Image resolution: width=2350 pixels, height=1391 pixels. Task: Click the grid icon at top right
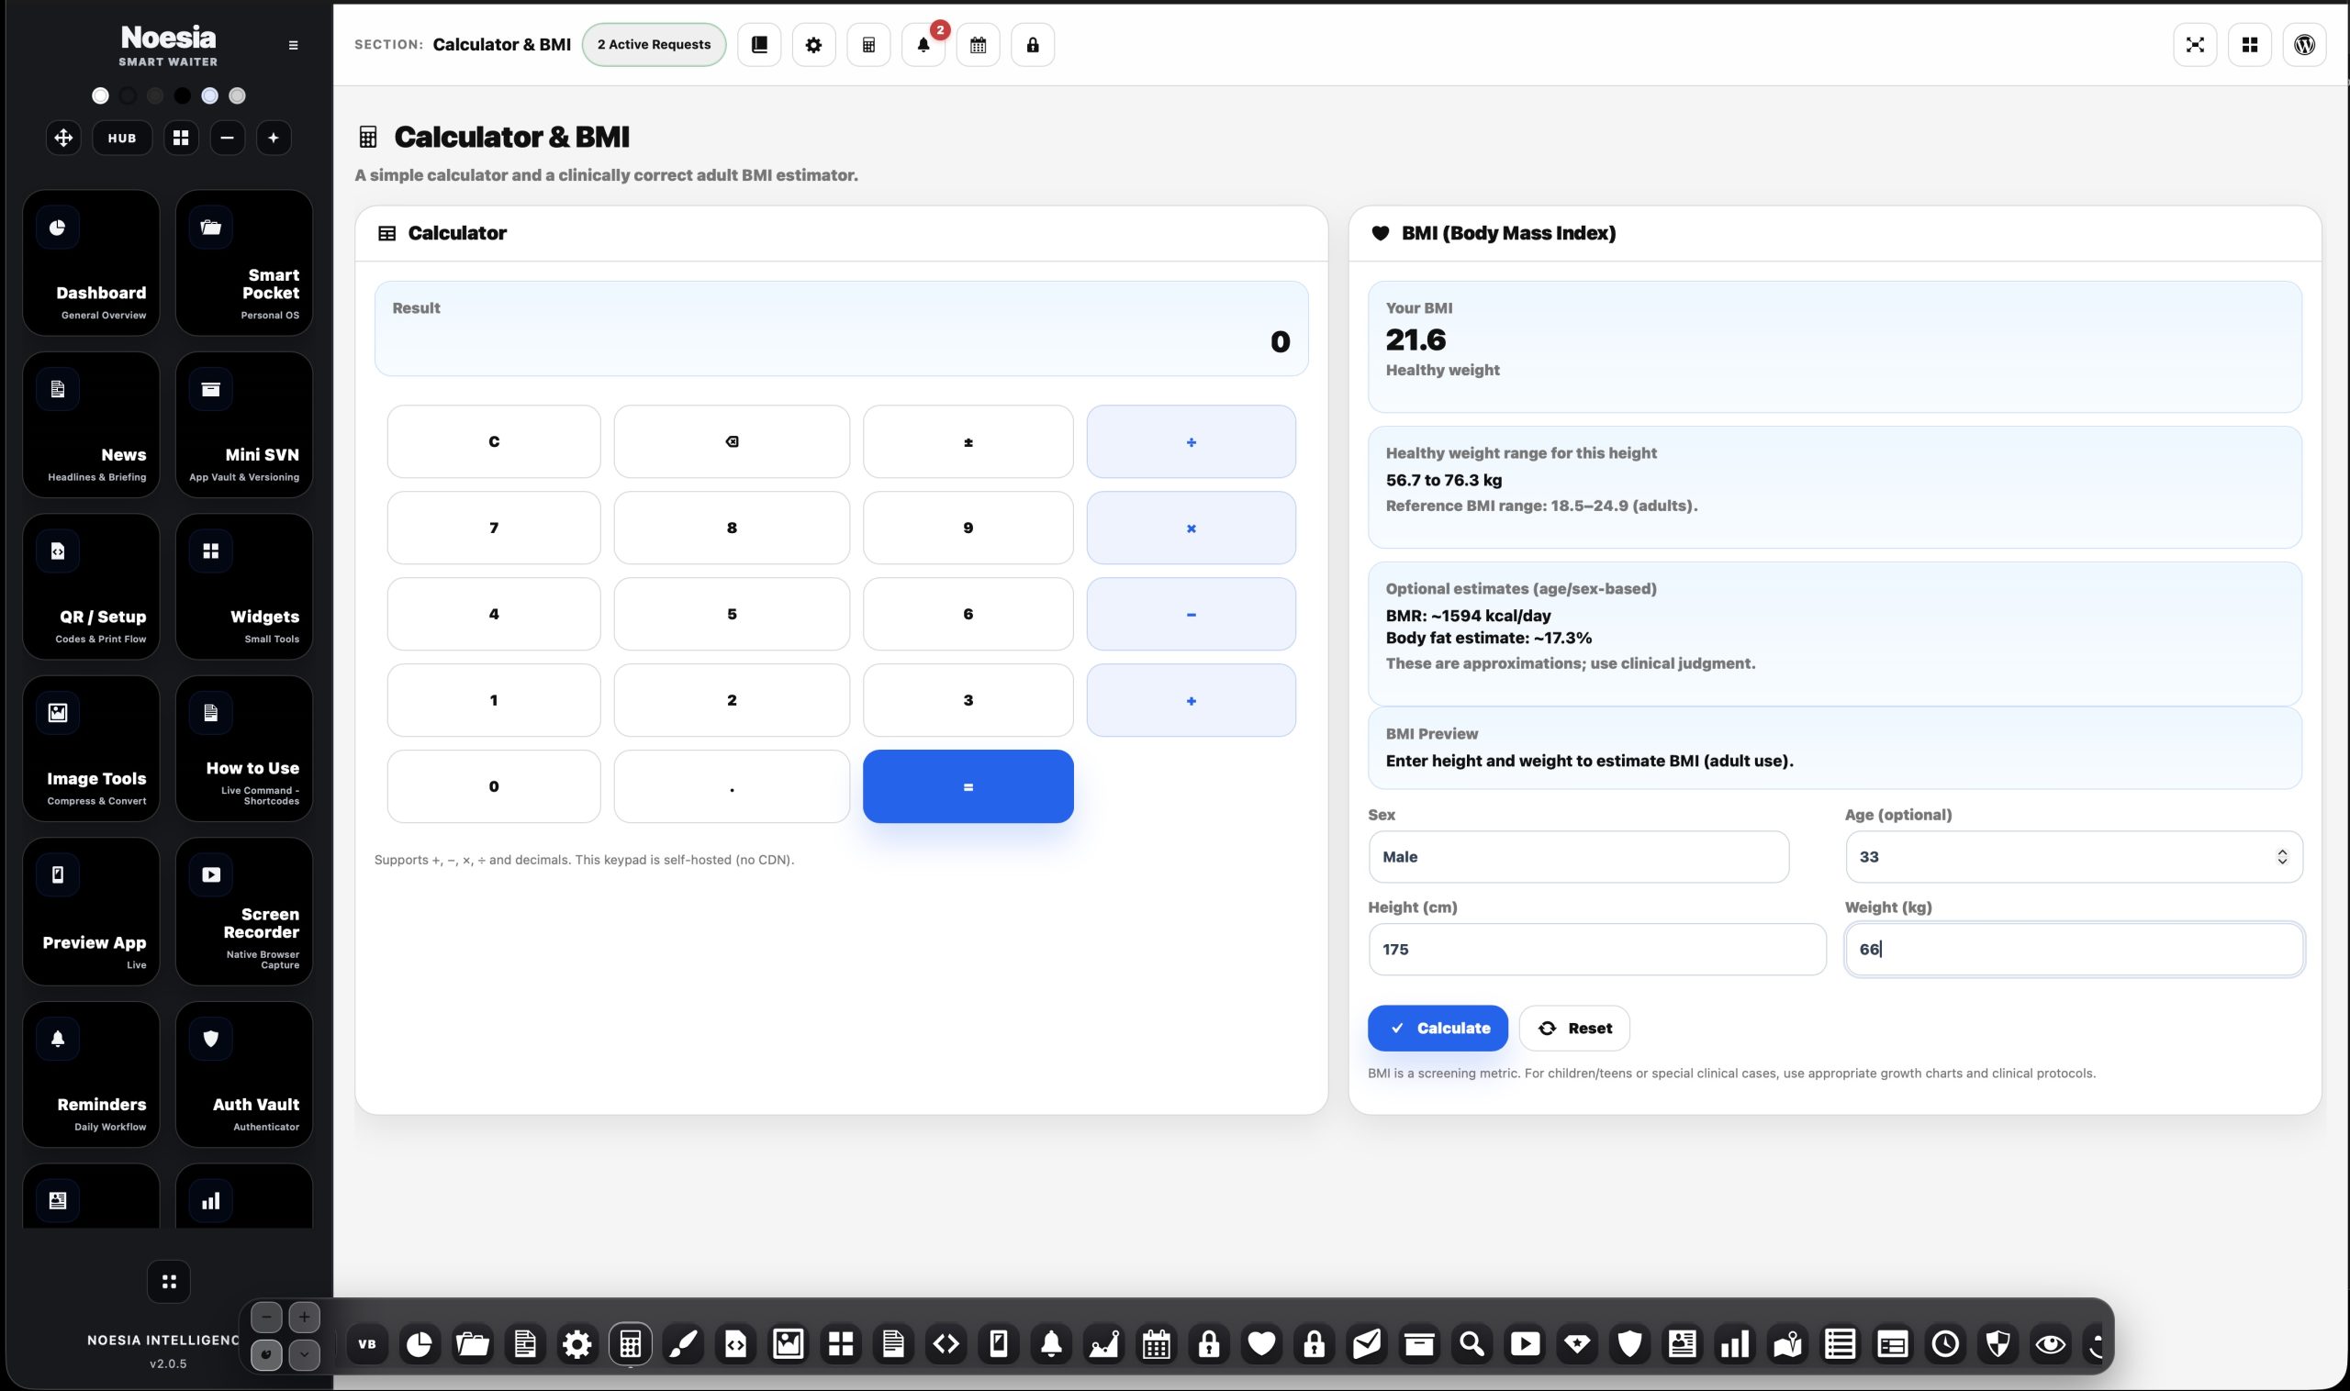point(2250,44)
